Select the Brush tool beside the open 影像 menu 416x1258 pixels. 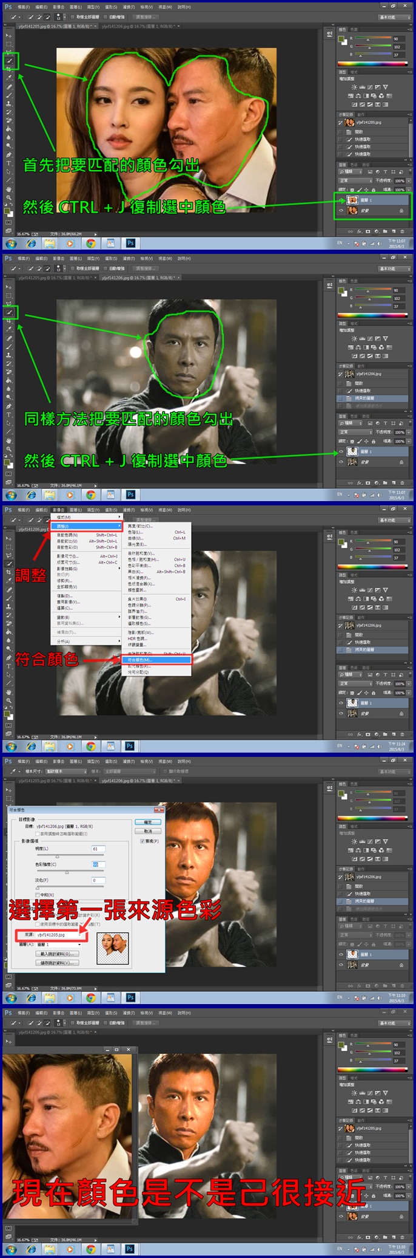(8, 598)
